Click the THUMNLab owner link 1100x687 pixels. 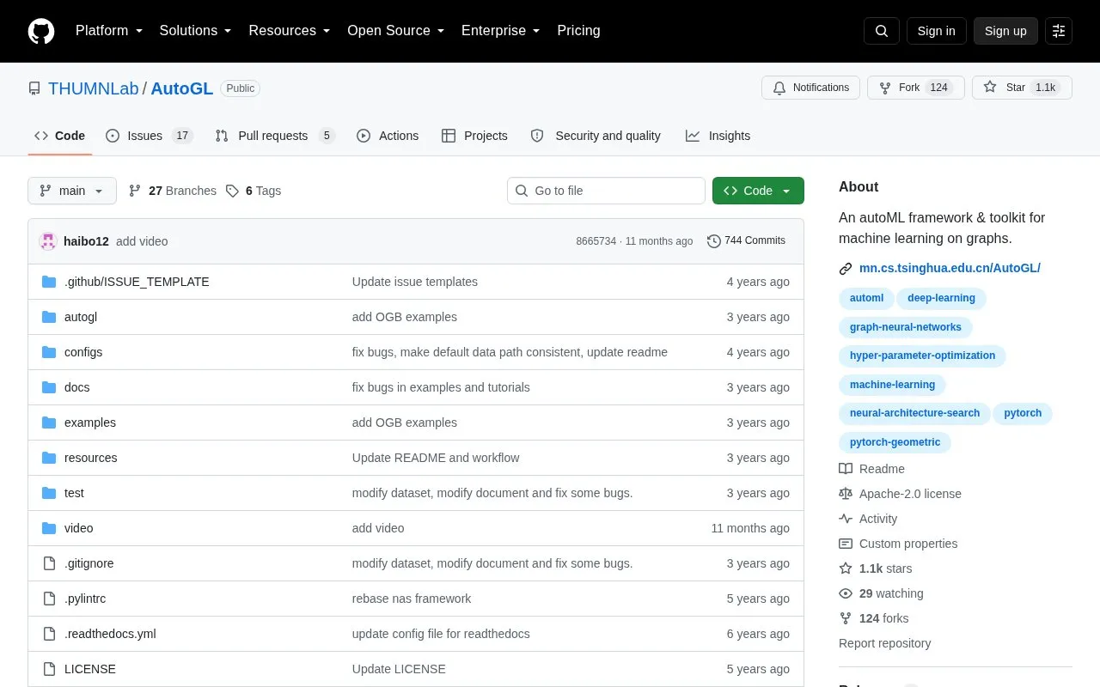coord(94,88)
